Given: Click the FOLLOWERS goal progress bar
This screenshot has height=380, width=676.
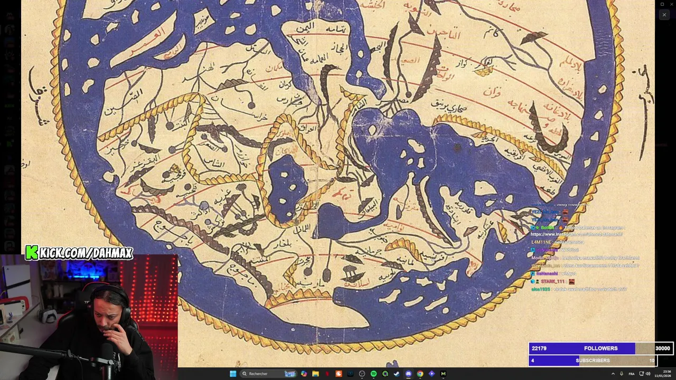Looking at the screenshot, I should [x=600, y=348].
